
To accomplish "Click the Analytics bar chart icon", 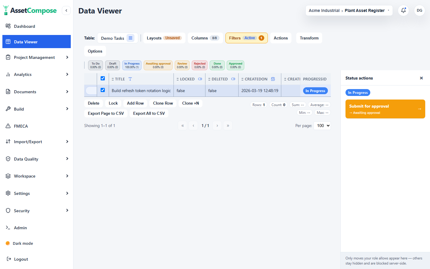I will tap(8, 74).
